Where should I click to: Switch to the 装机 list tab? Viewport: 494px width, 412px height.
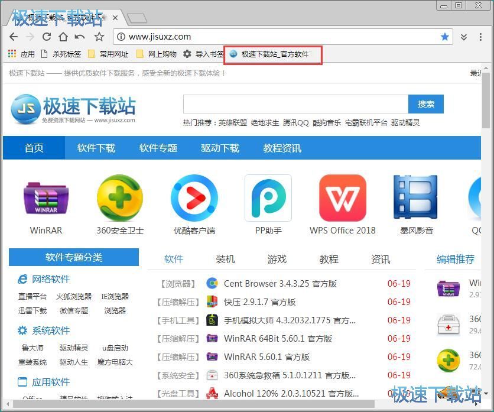click(225, 259)
